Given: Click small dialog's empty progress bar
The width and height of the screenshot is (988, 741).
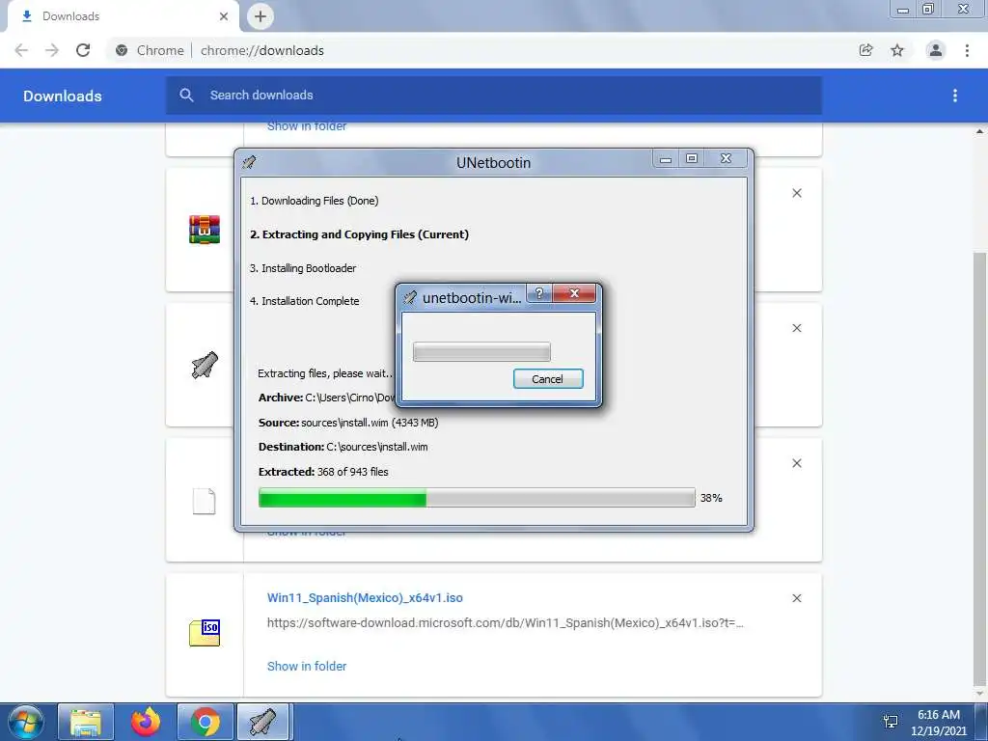Looking at the screenshot, I should point(481,351).
